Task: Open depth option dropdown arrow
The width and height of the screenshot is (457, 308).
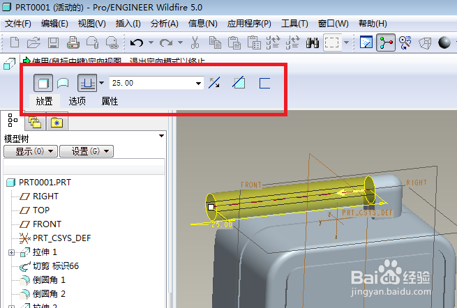Action: 101,83
